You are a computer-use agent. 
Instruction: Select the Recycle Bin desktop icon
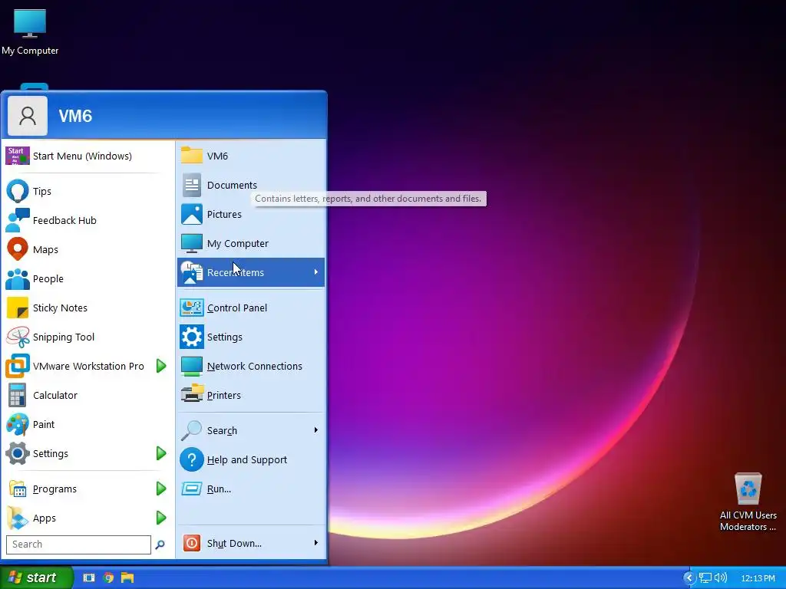coord(748,502)
